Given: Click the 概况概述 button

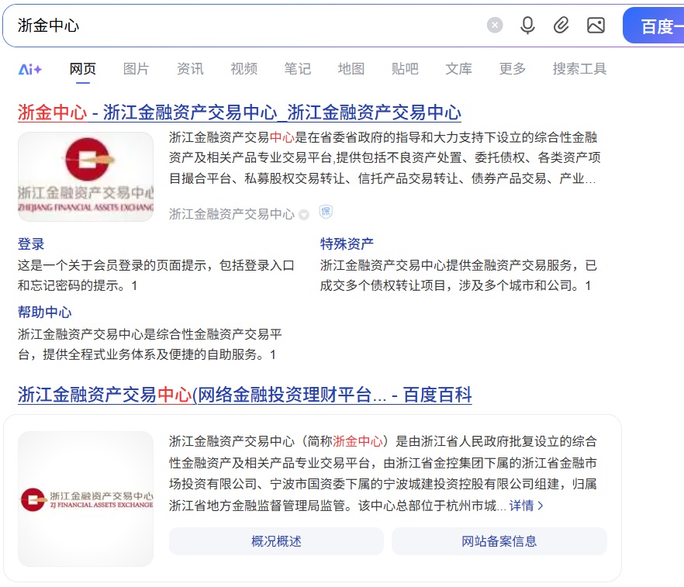Looking at the screenshot, I should 276,541.
